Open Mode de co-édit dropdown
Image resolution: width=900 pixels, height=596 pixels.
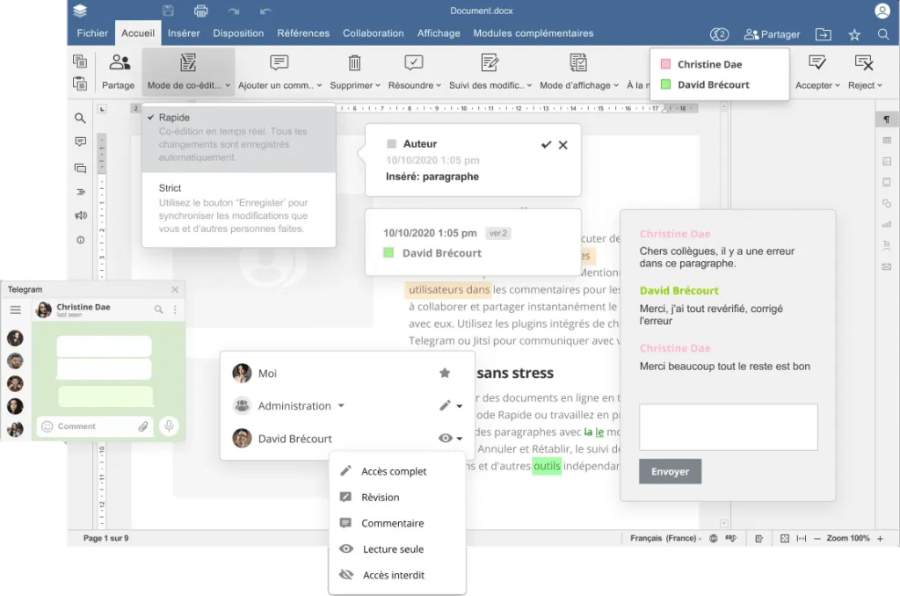[x=188, y=71]
